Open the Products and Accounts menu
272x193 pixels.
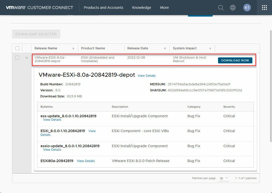point(103,8)
